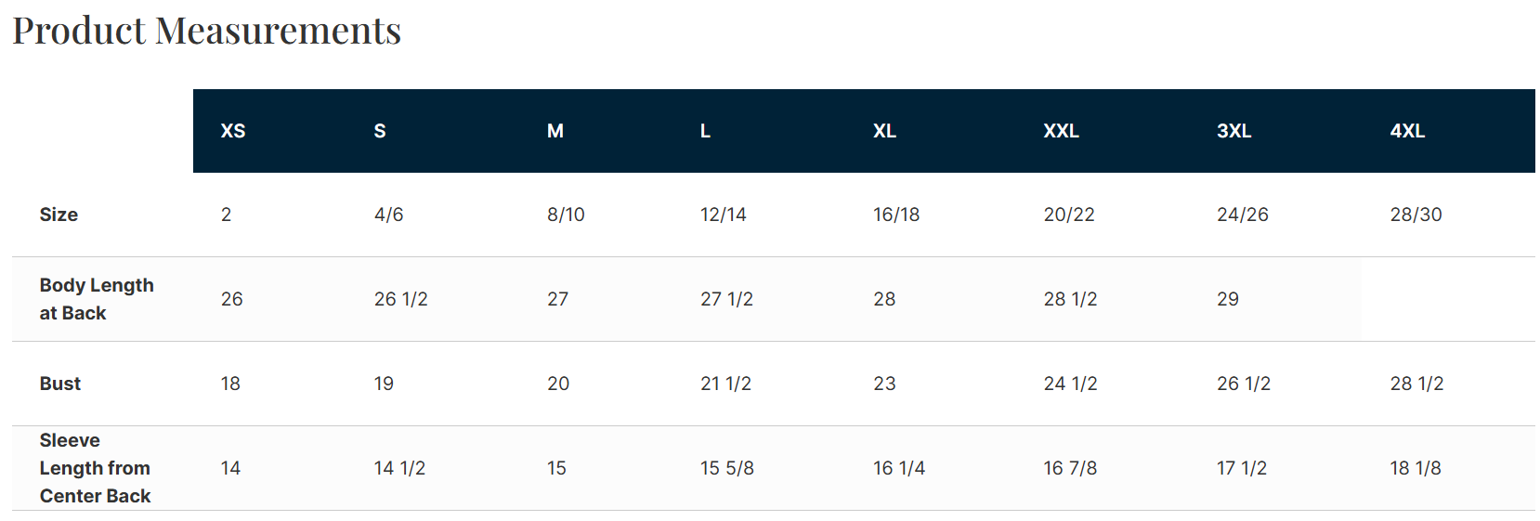Viewport: 1540px width, 521px height.
Task: Select the 3XL column header
Action: tap(1233, 131)
